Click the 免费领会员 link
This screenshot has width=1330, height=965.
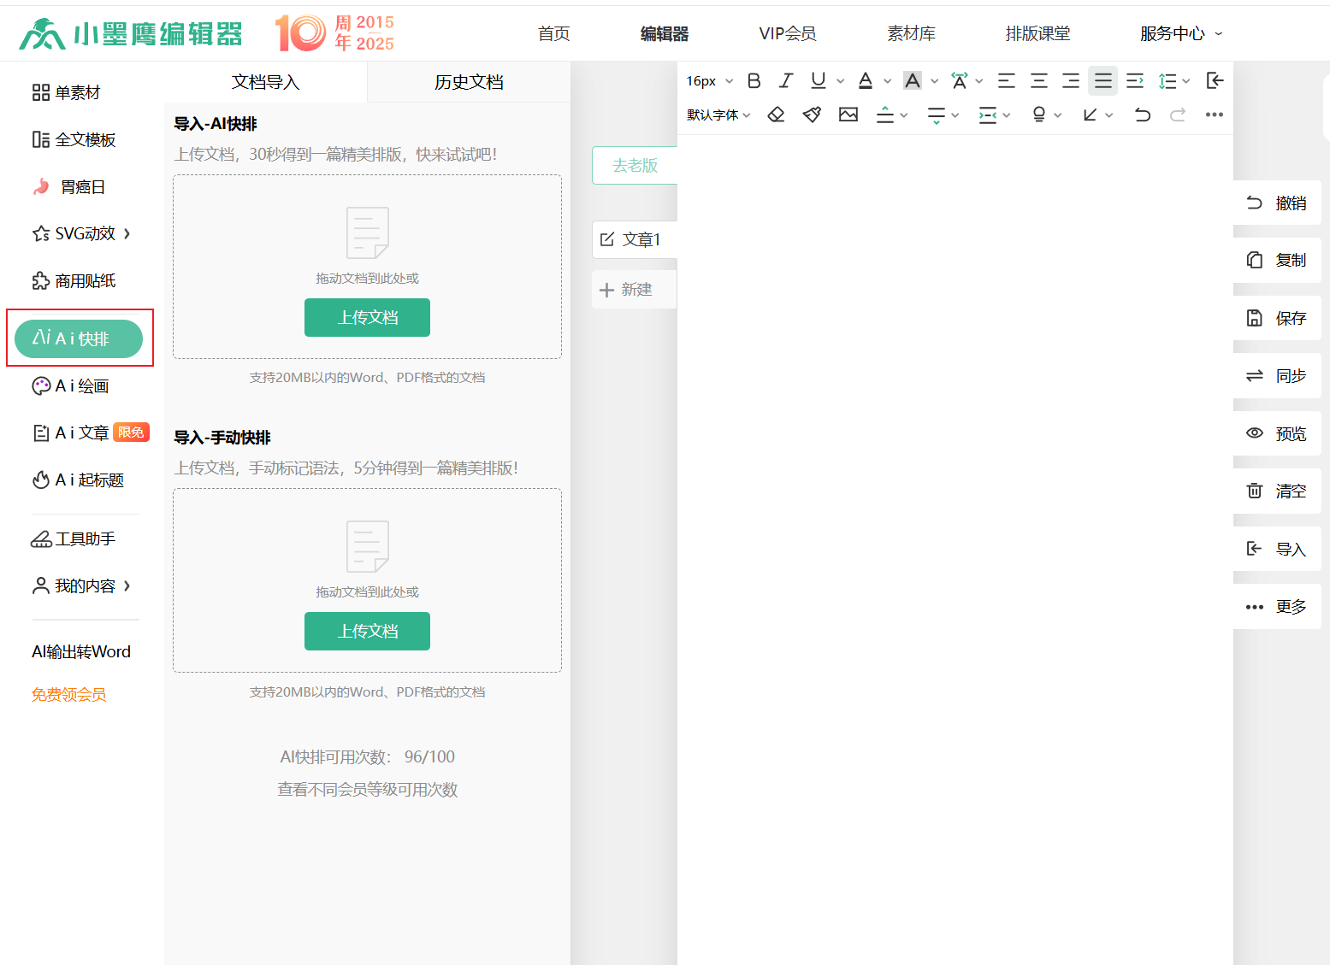point(69,695)
